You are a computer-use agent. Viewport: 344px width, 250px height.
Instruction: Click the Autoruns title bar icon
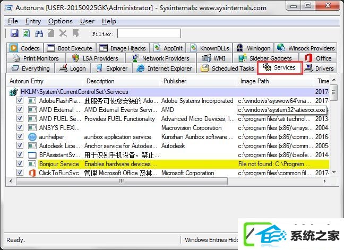point(9,8)
